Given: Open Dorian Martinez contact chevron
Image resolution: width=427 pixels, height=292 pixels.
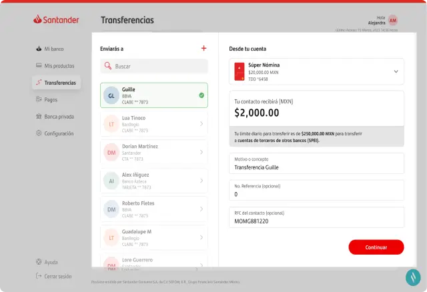Looking at the screenshot, I should coord(201,152).
